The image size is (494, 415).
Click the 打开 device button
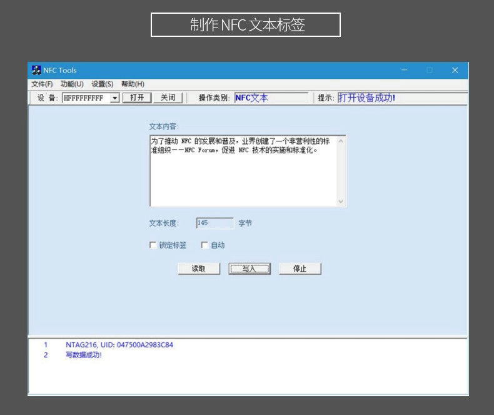[137, 98]
